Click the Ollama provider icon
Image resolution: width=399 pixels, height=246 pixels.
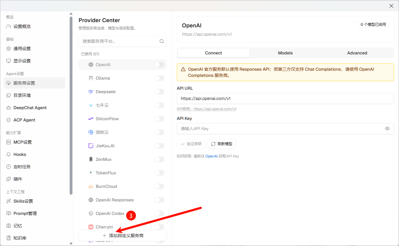(x=91, y=78)
